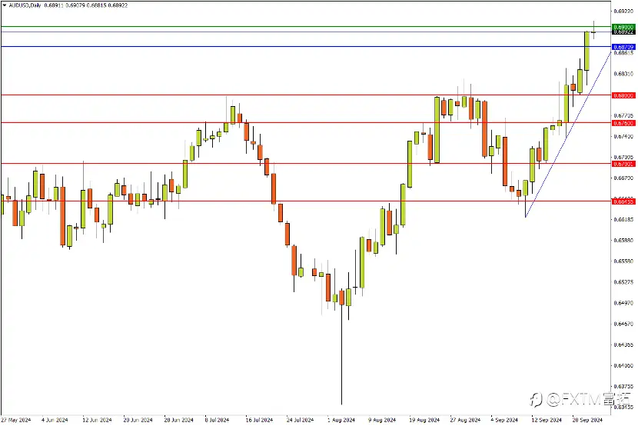Click the 1 Aug 2024 date label
The height and width of the screenshot is (426, 638).
pos(341,420)
